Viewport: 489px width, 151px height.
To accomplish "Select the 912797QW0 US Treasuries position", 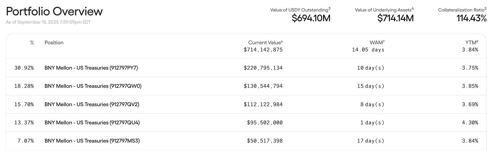I will 93,86.
